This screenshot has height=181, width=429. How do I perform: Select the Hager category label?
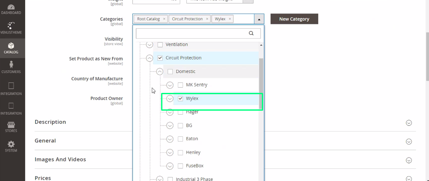(192, 112)
